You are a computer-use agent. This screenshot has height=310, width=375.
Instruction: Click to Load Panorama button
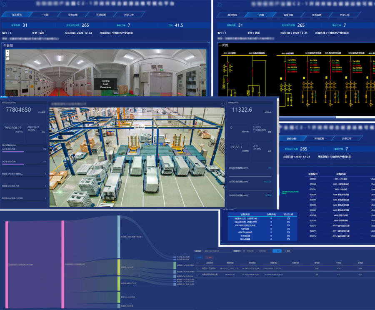point(105,84)
